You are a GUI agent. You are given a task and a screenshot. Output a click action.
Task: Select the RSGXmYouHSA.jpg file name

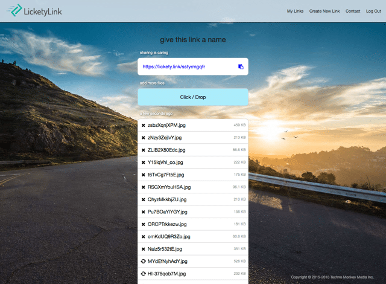[x=169, y=187]
